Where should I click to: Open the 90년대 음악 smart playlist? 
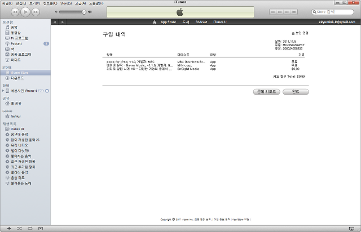point(25,135)
